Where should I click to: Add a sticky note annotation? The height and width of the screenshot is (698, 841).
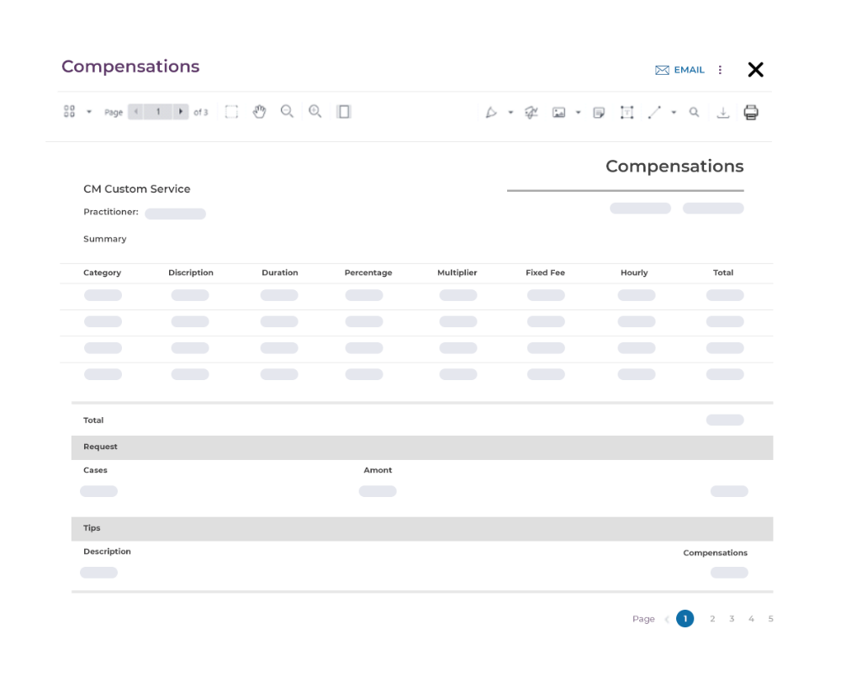click(599, 113)
